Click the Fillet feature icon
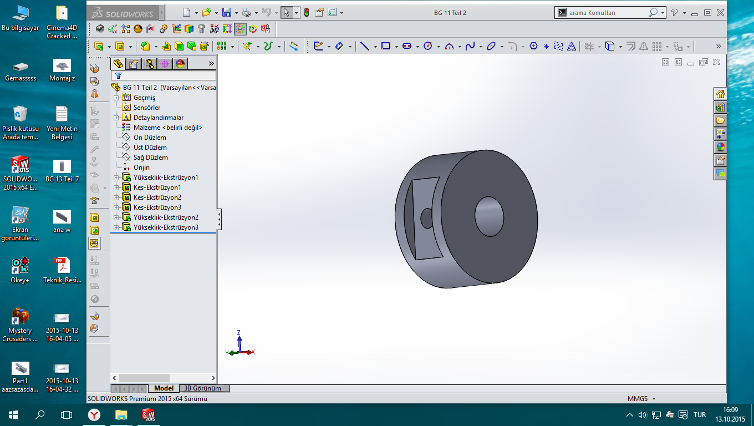Image resolution: width=754 pixels, height=426 pixels. (x=145, y=46)
